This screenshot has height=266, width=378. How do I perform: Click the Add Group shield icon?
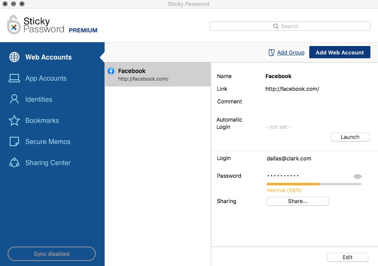pos(271,52)
